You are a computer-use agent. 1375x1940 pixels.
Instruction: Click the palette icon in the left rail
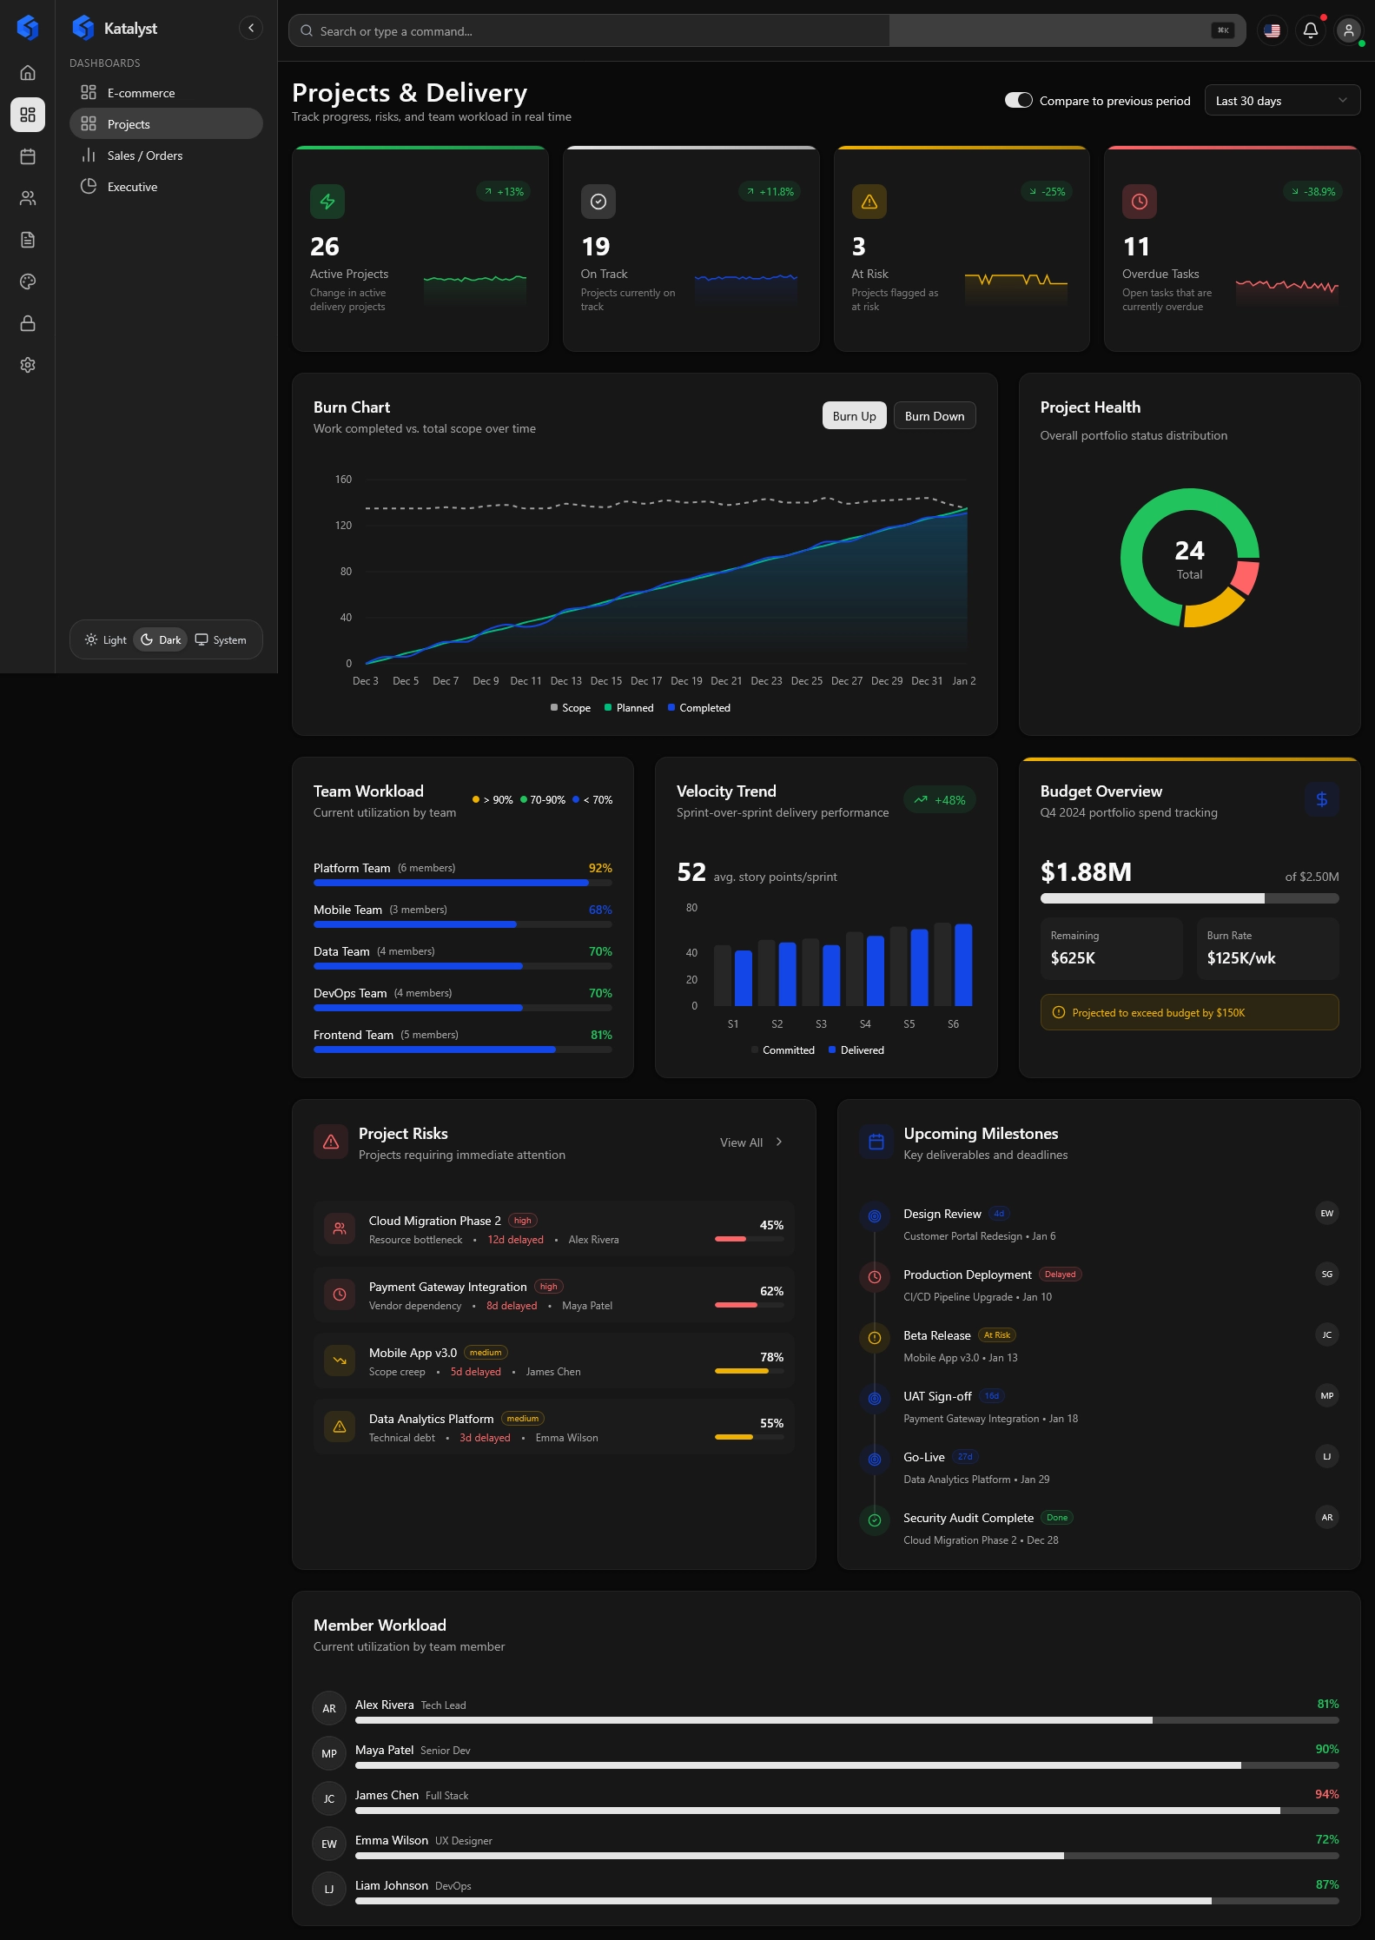(28, 281)
